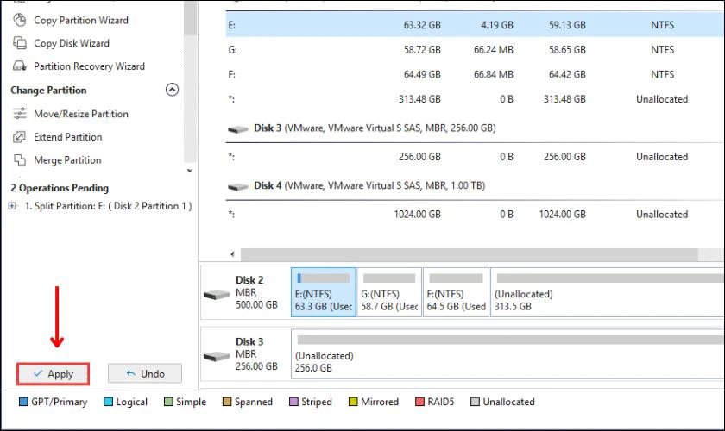Image resolution: width=725 pixels, height=431 pixels.
Task: Click the Unallocated legend color swatch
Action: tap(475, 402)
